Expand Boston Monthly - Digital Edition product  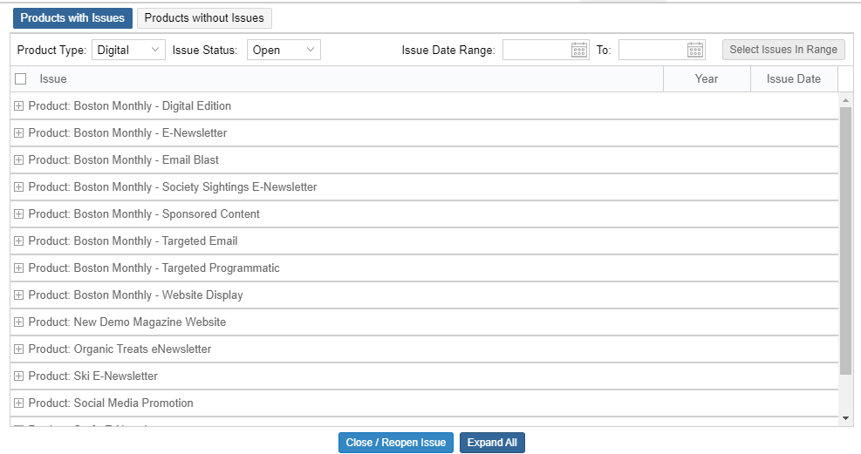click(18, 105)
